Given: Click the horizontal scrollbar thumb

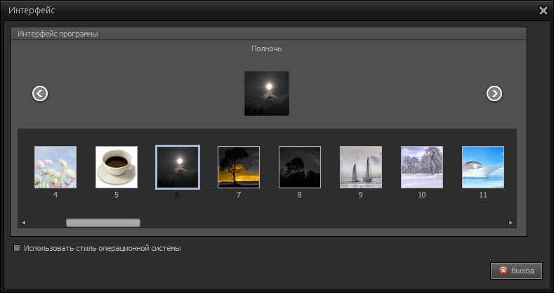Looking at the screenshot, I should 103,223.
